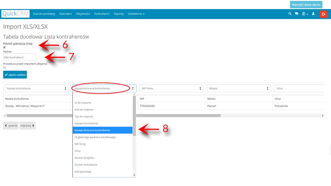Open the chat messages icon in top bar

point(297,14)
